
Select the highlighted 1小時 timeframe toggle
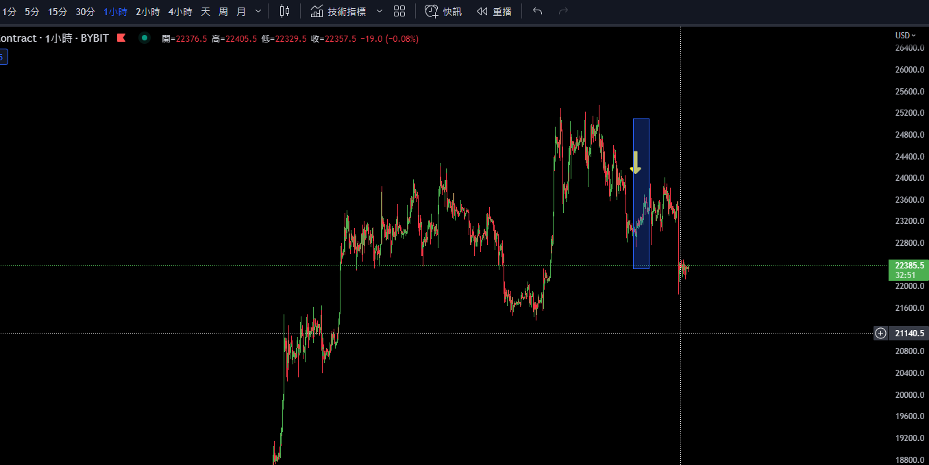pyautogui.click(x=114, y=11)
